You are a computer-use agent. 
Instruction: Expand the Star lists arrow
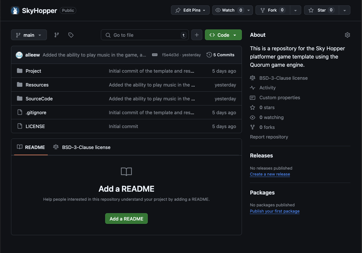[344, 10]
